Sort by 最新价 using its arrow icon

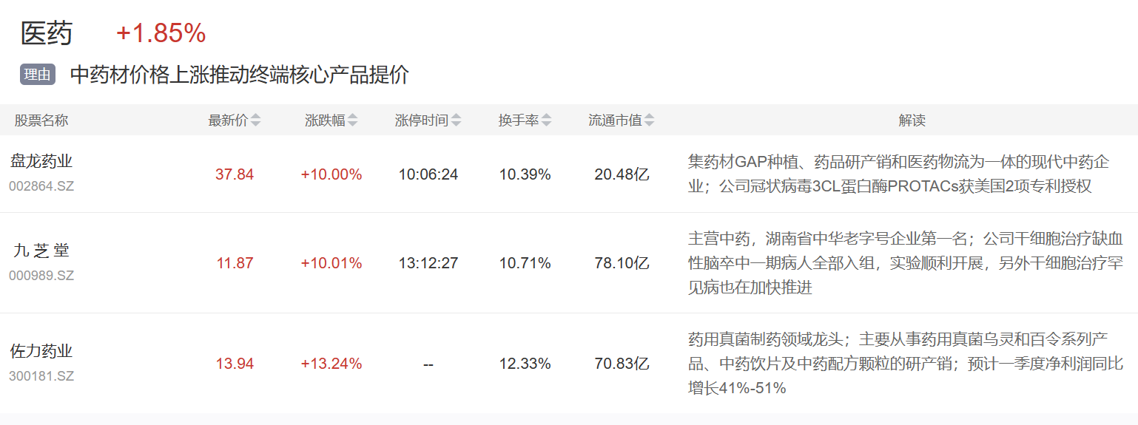tap(255, 120)
